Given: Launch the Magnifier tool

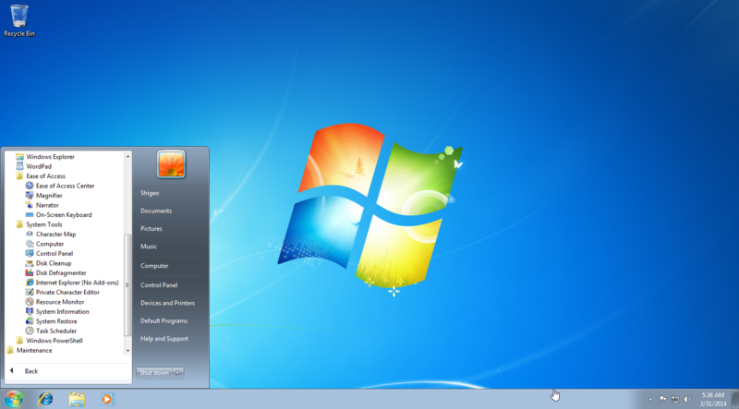Looking at the screenshot, I should [43, 196].
